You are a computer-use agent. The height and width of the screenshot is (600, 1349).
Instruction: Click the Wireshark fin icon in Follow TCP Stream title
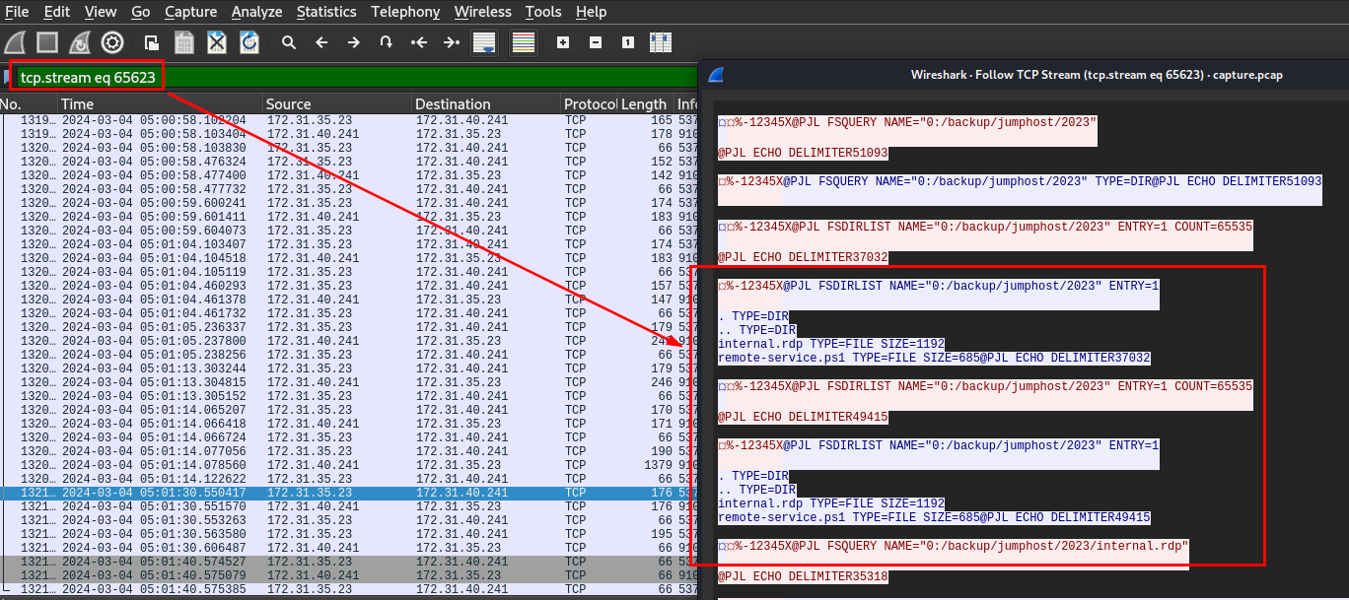coord(717,75)
